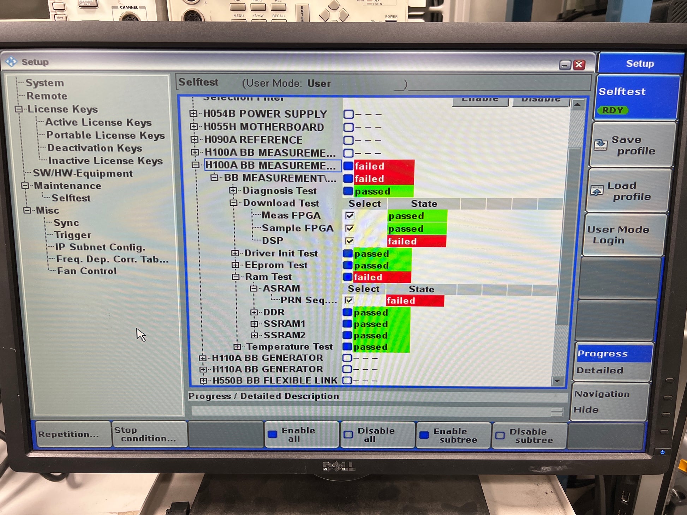
Task: Expand H090A REFERENCE node
Action: 194,139
